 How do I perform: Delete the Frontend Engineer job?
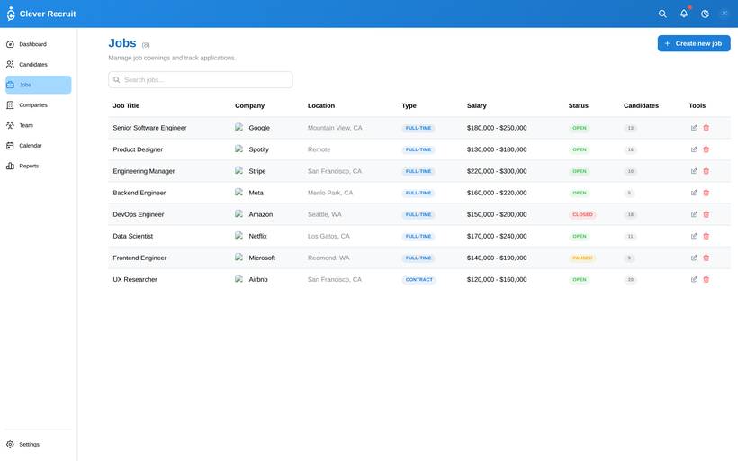click(706, 258)
